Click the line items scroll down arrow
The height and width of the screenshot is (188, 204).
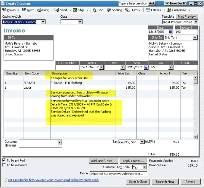point(195,137)
